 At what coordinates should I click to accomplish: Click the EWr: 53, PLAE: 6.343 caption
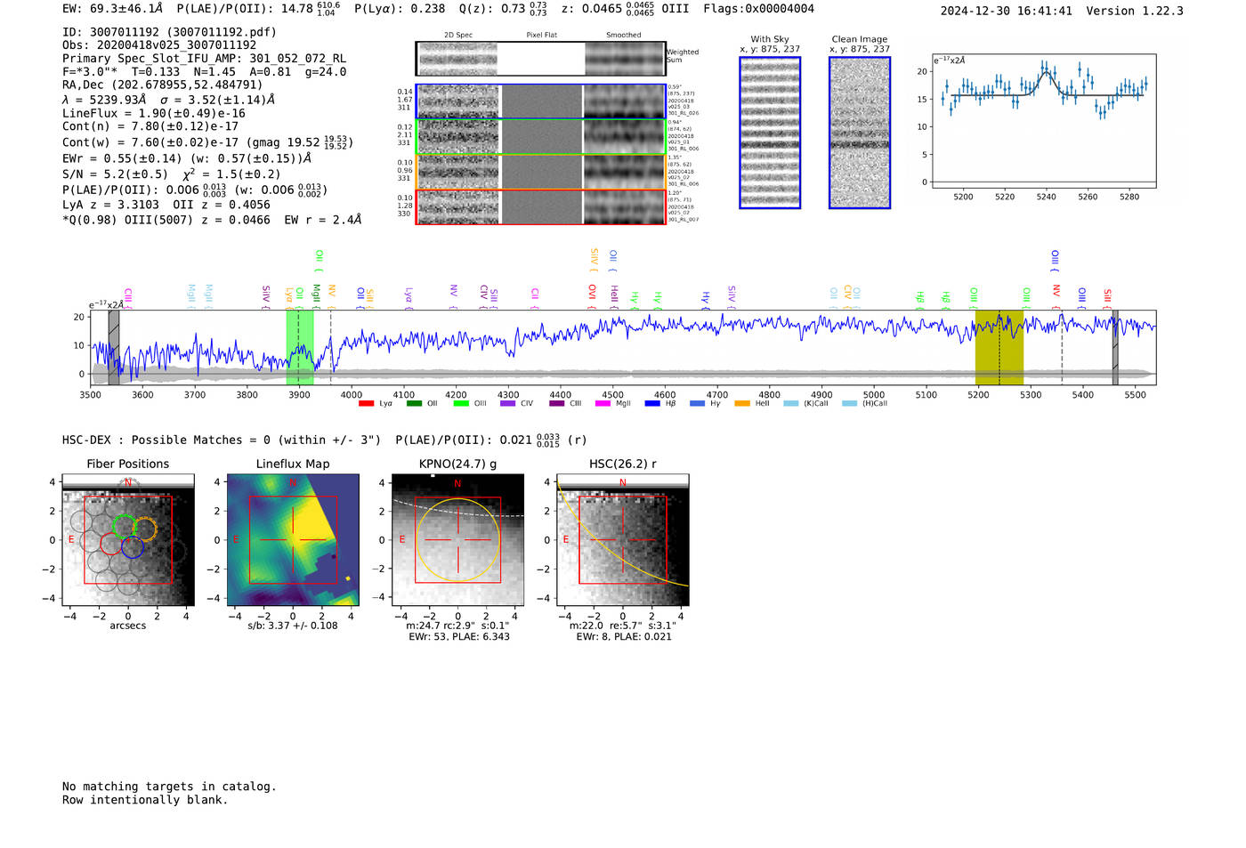(x=459, y=637)
